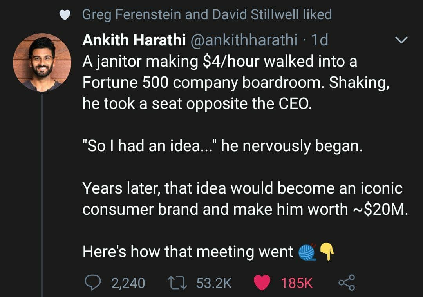Click the pointing down hand emoji
This screenshot has width=423, height=297.
[327, 252]
